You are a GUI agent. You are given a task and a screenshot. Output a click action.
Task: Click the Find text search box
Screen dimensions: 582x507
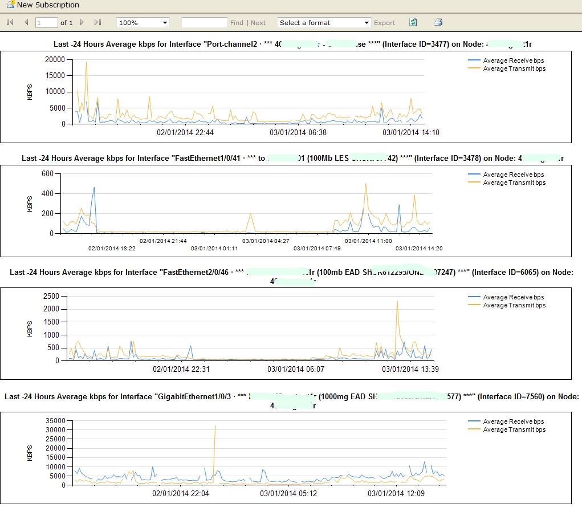(204, 23)
